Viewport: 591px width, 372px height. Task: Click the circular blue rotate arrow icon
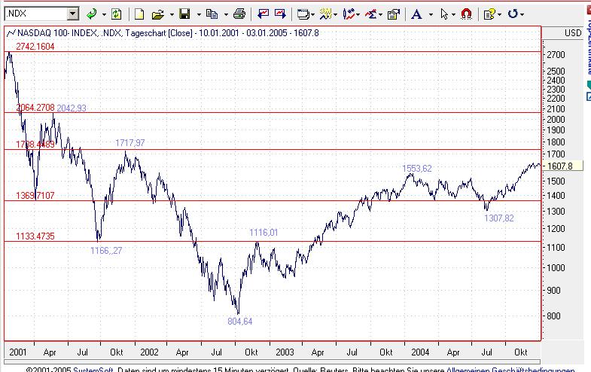coord(513,14)
